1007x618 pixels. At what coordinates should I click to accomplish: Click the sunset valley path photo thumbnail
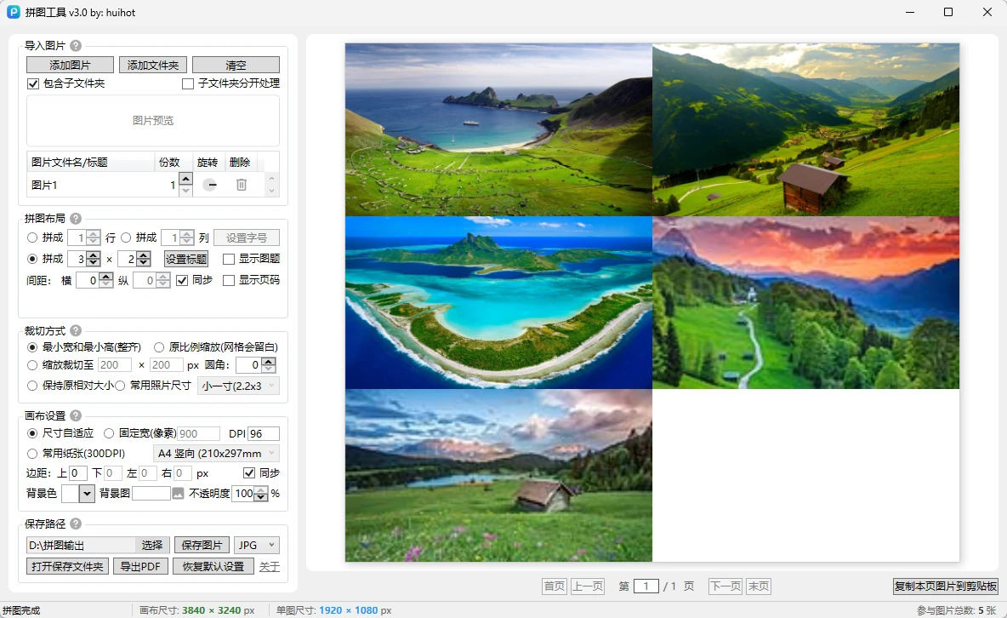coord(806,302)
